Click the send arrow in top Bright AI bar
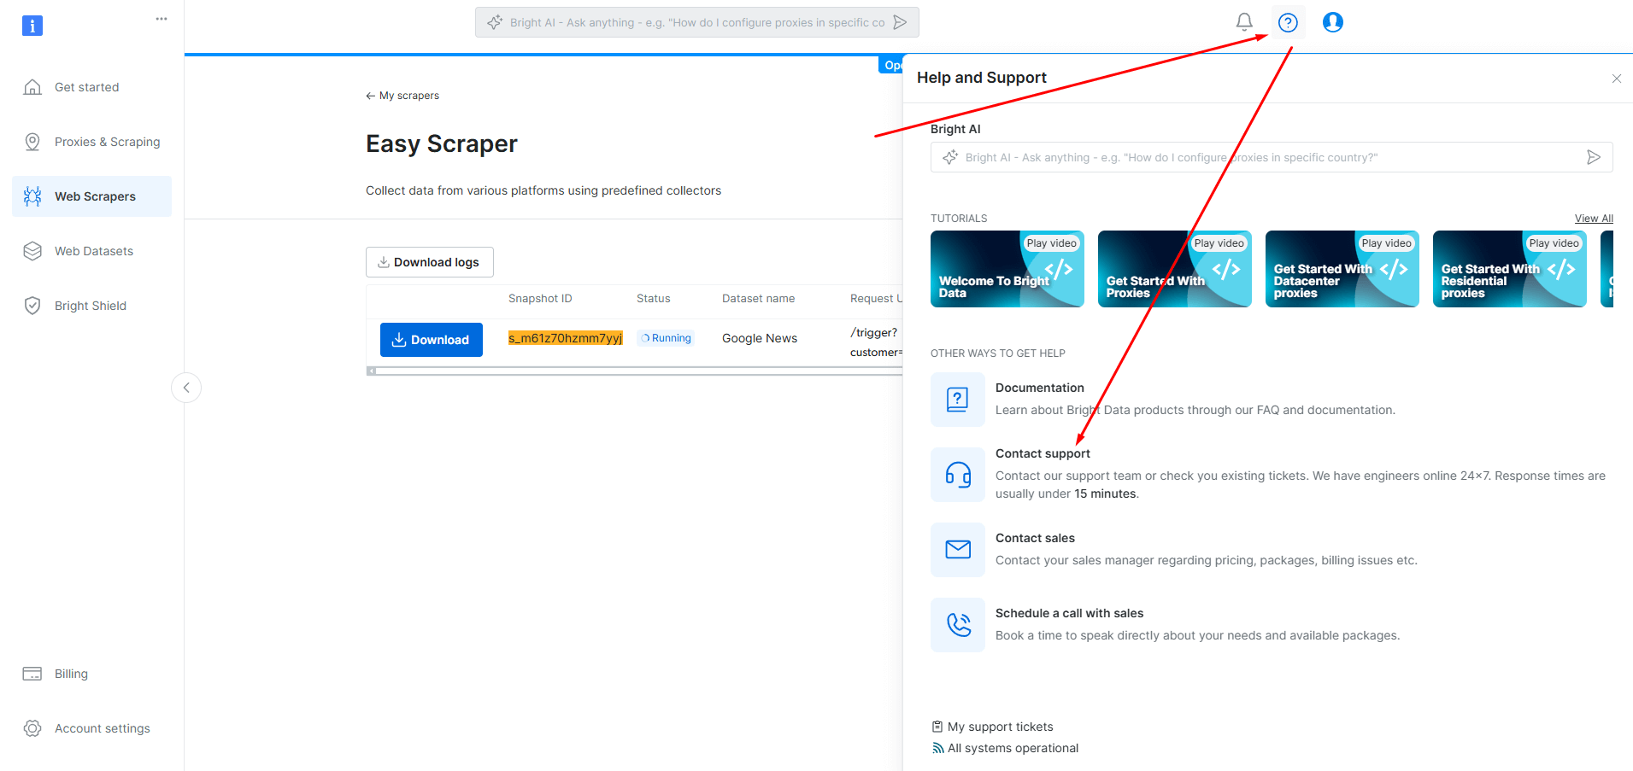1633x771 pixels. (900, 22)
